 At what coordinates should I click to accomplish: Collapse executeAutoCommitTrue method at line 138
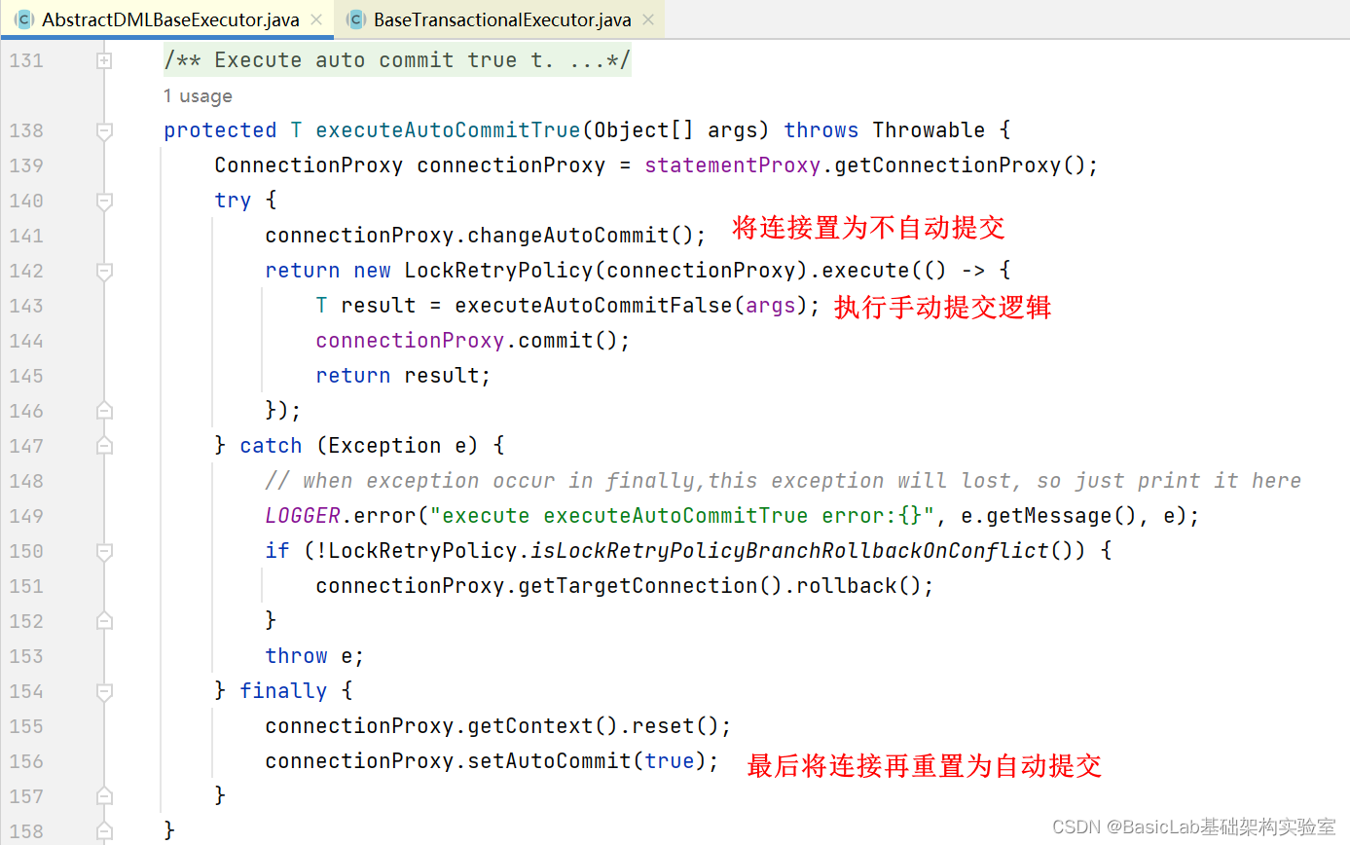pyautogui.click(x=104, y=130)
